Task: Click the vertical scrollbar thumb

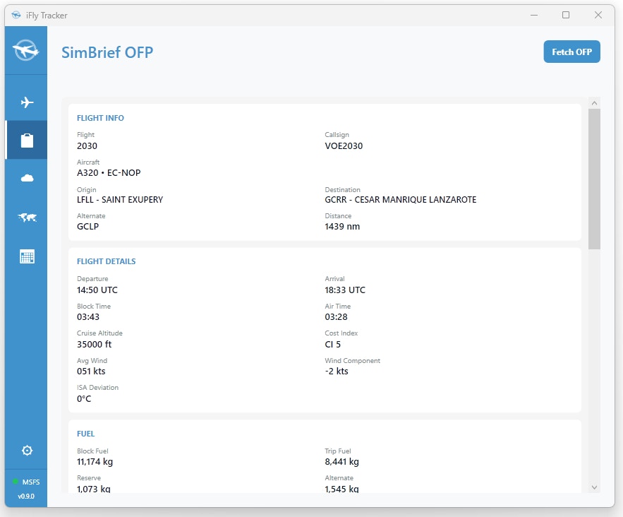Action: point(594,177)
